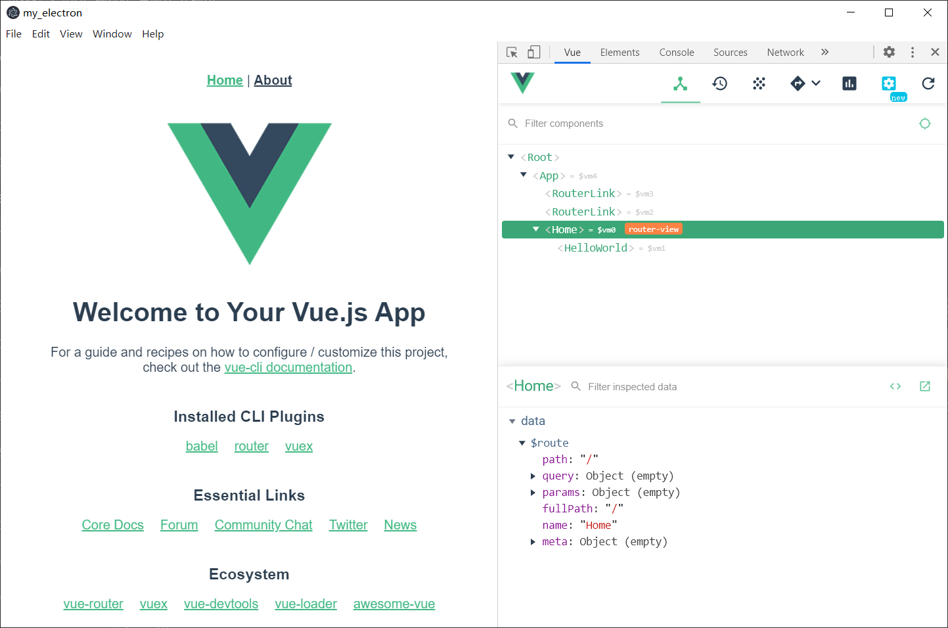Click the devtools Refresh icon
Image resolution: width=948 pixels, height=628 pixels.
click(928, 83)
